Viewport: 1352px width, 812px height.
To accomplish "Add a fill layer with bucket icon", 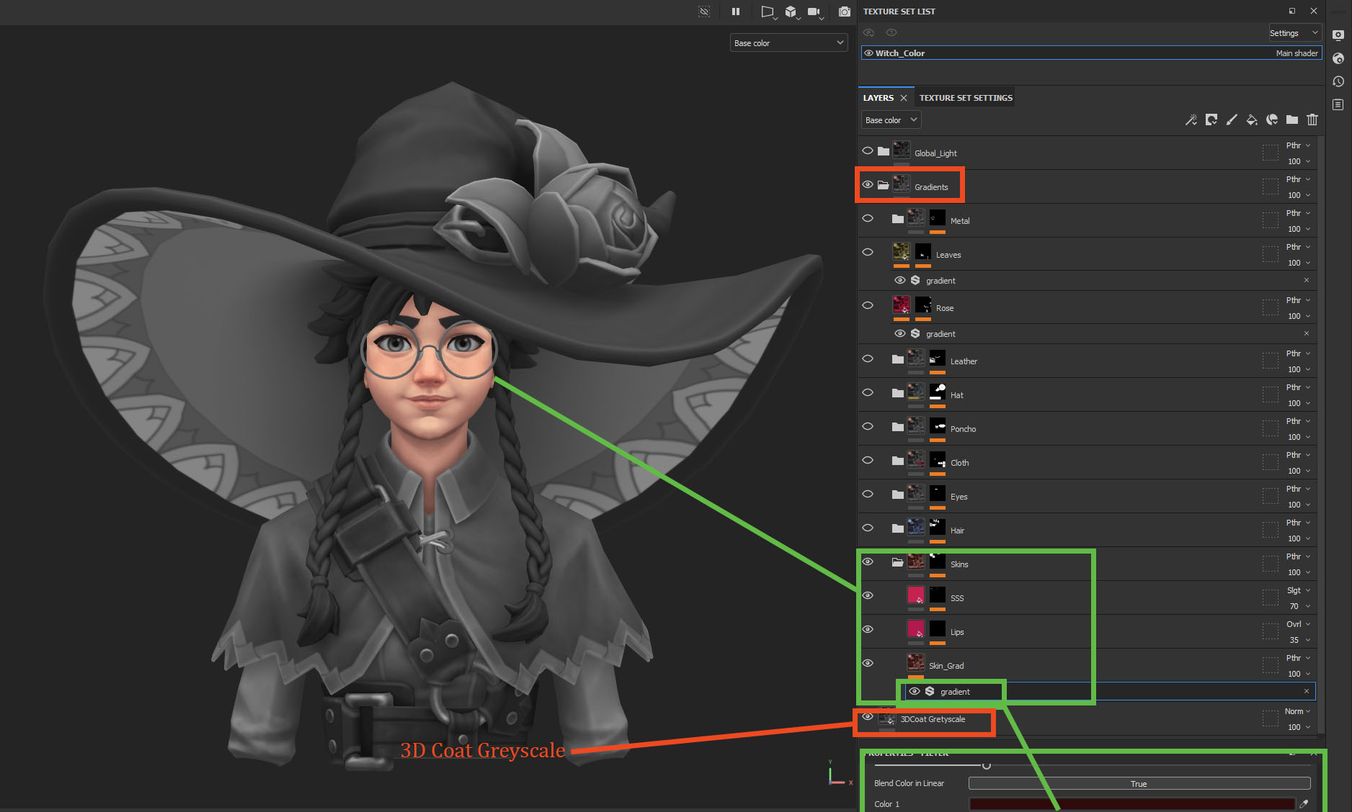I will 1252,119.
